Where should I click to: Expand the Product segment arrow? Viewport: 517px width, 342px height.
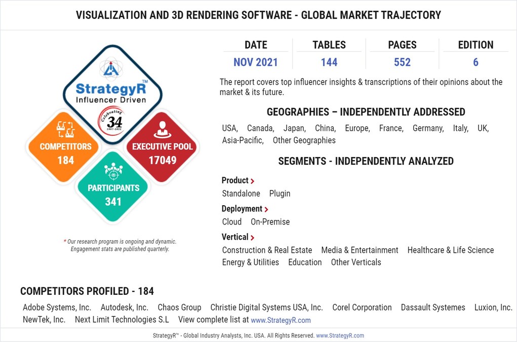click(253, 181)
